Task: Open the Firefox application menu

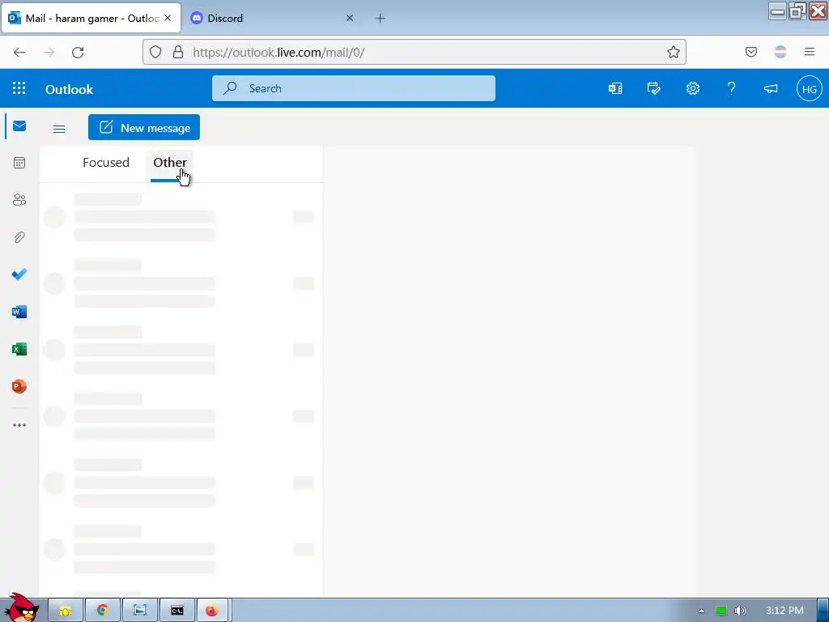Action: (x=810, y=52)
